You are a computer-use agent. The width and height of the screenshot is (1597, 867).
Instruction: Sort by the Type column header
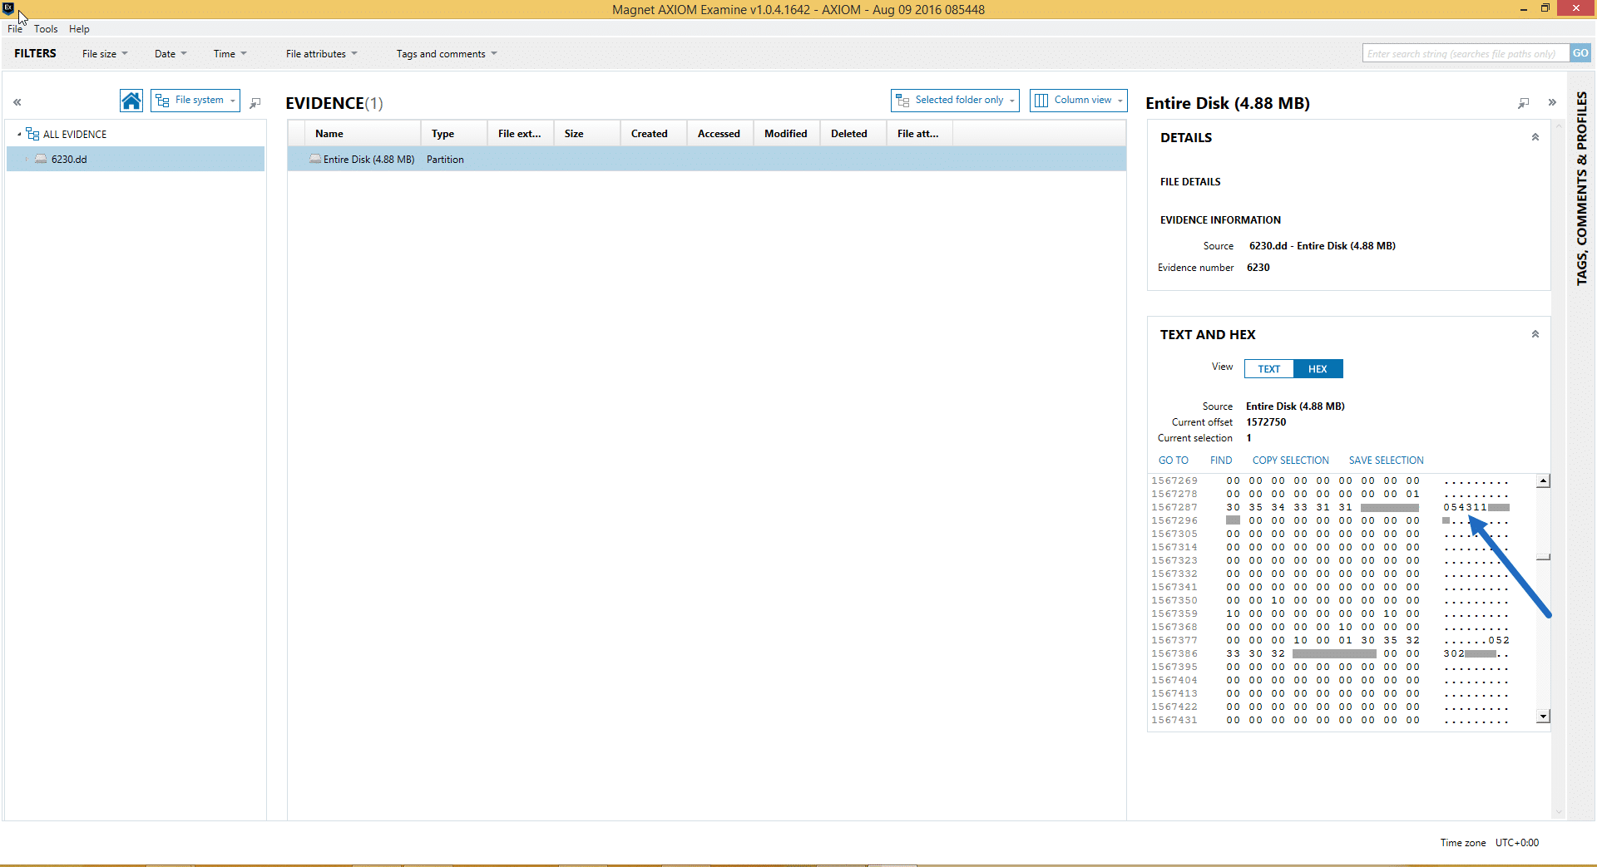tap(454, 134)
